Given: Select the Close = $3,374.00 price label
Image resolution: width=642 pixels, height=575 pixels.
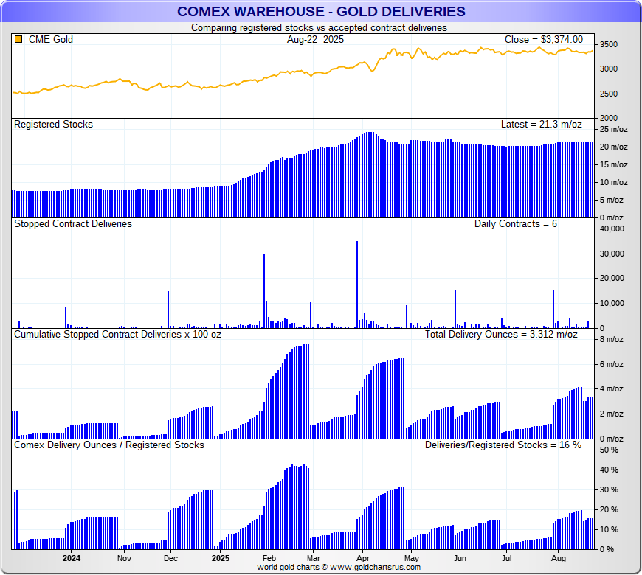Looking at the screenshot, I should tap(543, 40).
